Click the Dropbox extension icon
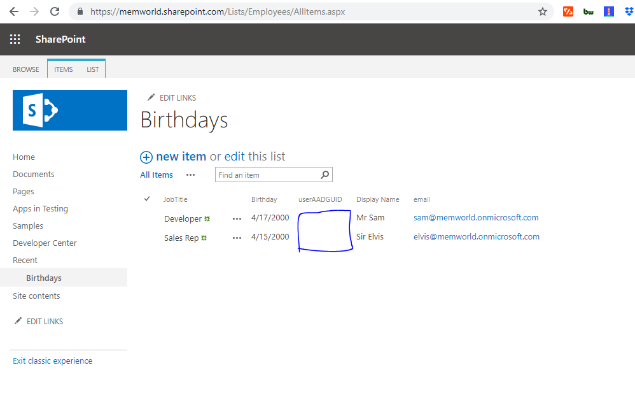This screenshot has width=635, height=393. click(x=629, y=11)
